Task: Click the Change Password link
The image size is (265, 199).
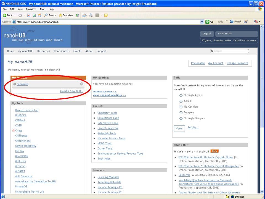Action: click(x=237, y=63)
